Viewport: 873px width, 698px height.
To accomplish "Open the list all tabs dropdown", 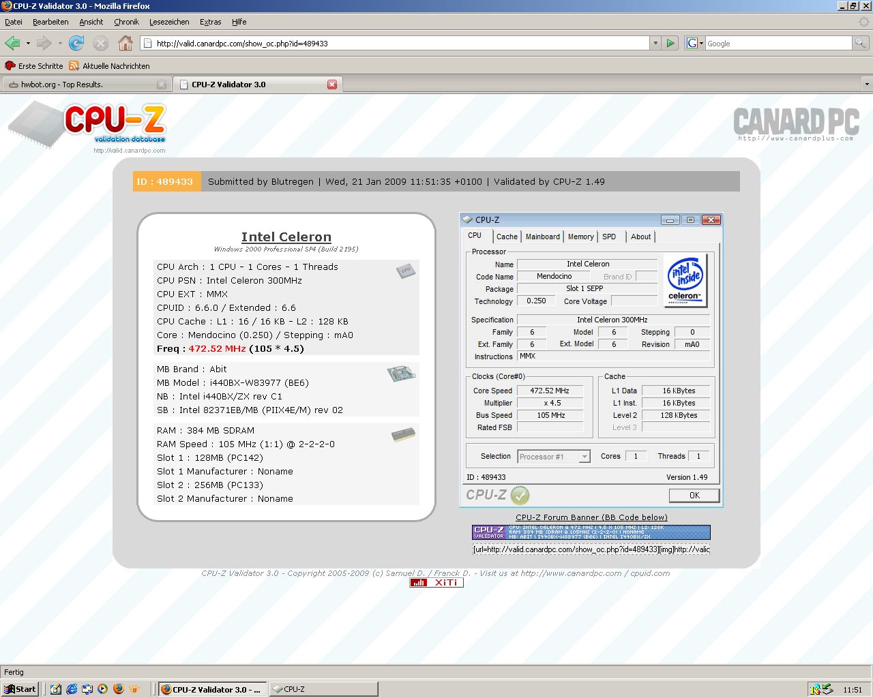I will (x=867, y=85).
